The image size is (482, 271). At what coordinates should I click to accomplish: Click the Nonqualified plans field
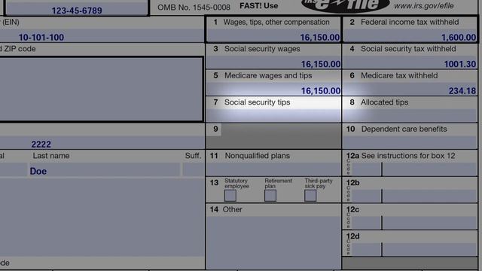(273, 169)
